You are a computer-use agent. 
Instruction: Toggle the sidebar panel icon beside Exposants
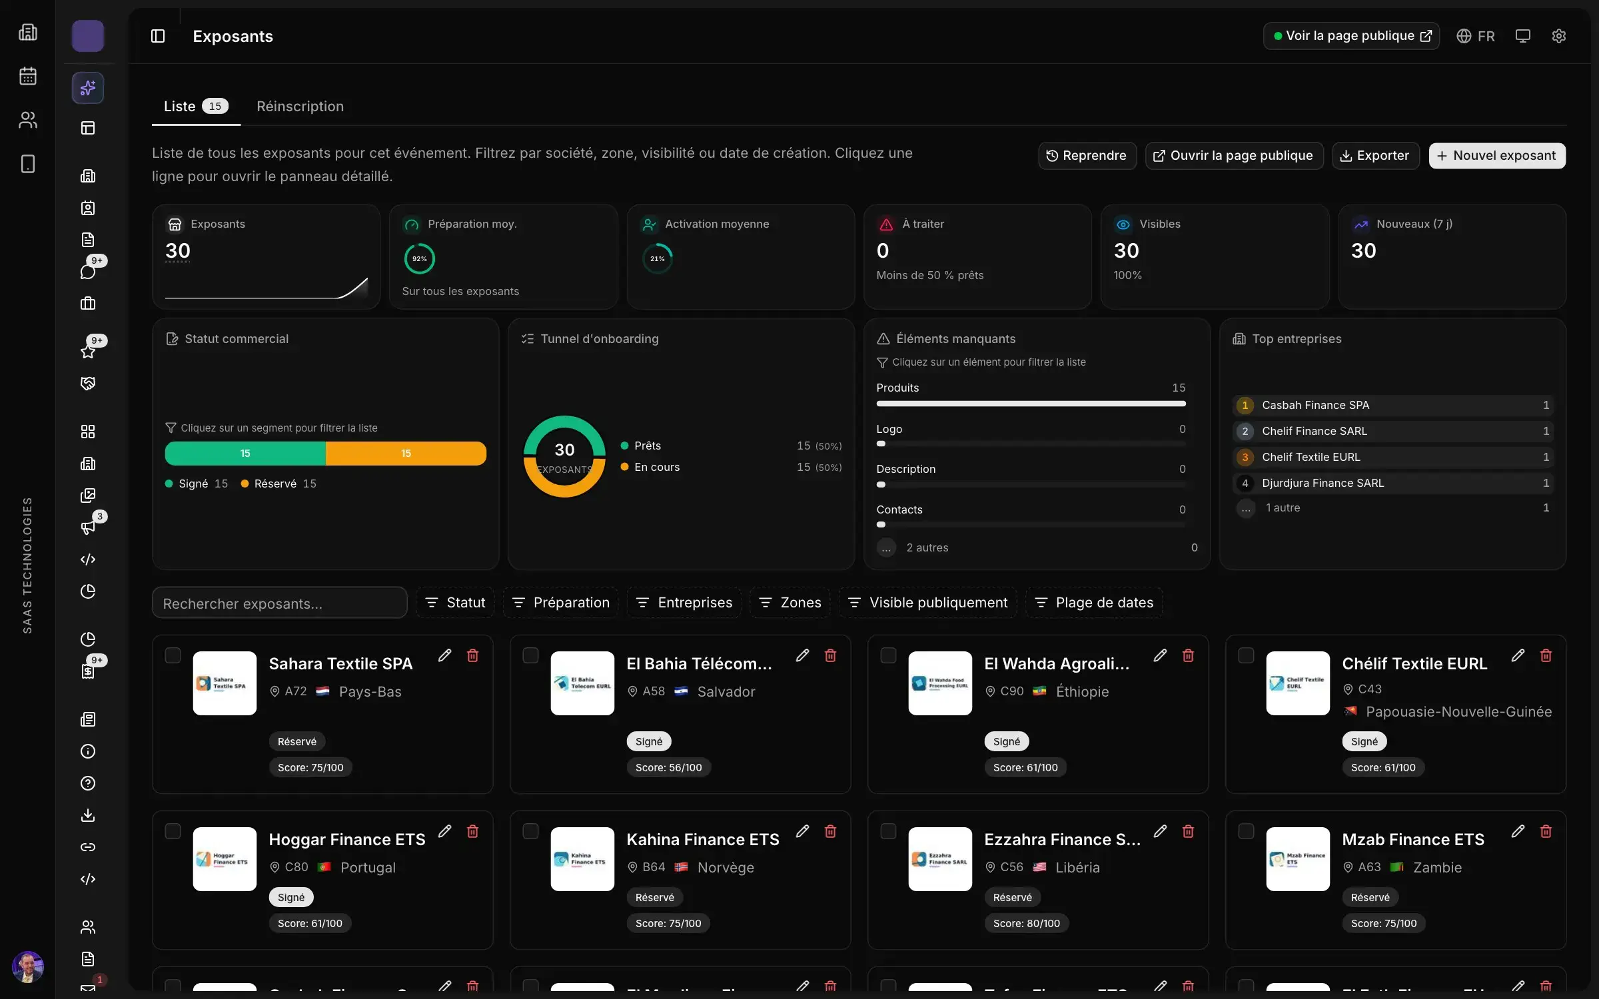pyautogui.click(x=158, y=36)
